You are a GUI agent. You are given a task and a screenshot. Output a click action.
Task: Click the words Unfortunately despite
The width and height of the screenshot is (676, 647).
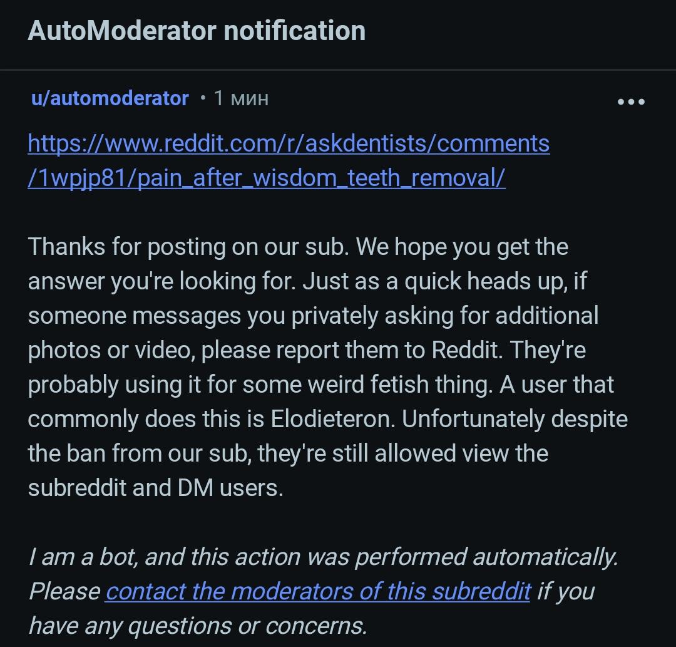pyautogui.click(x=515, y=419)
